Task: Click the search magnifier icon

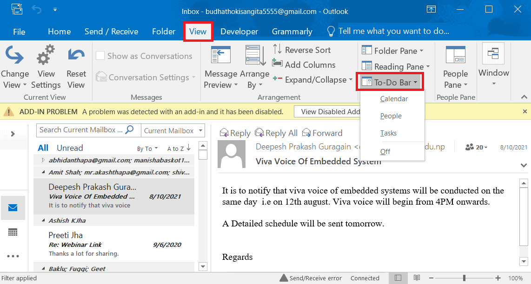Action: (130, 130)
